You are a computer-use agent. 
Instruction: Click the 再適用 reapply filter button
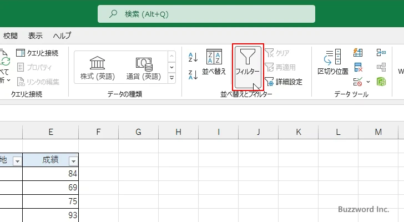tap(280, 68)
